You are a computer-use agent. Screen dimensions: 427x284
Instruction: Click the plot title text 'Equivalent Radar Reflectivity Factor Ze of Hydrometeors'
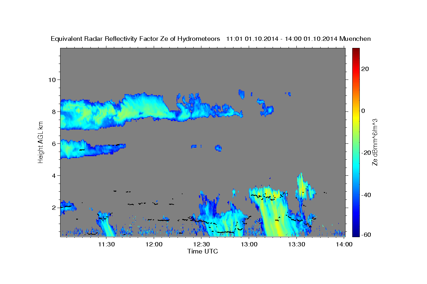tap(136, 39)
